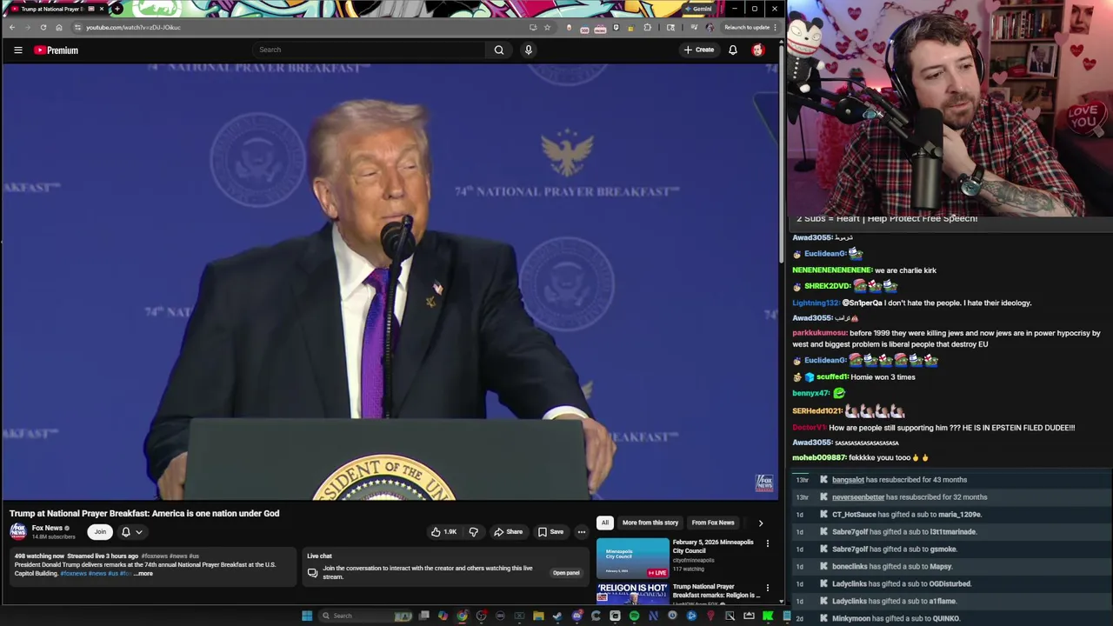Viewport: 1113px width, 626px height.
Task: Click Ladyclinks gifted sub to OGDisturbed
Action: 902,584
